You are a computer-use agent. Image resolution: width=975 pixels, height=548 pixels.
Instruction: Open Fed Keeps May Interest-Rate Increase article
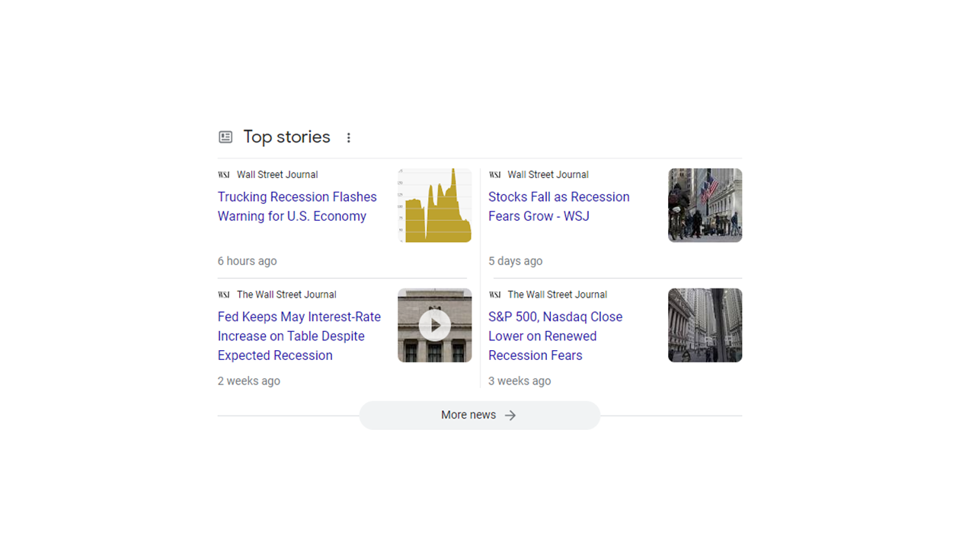click(x=299, y=336)
